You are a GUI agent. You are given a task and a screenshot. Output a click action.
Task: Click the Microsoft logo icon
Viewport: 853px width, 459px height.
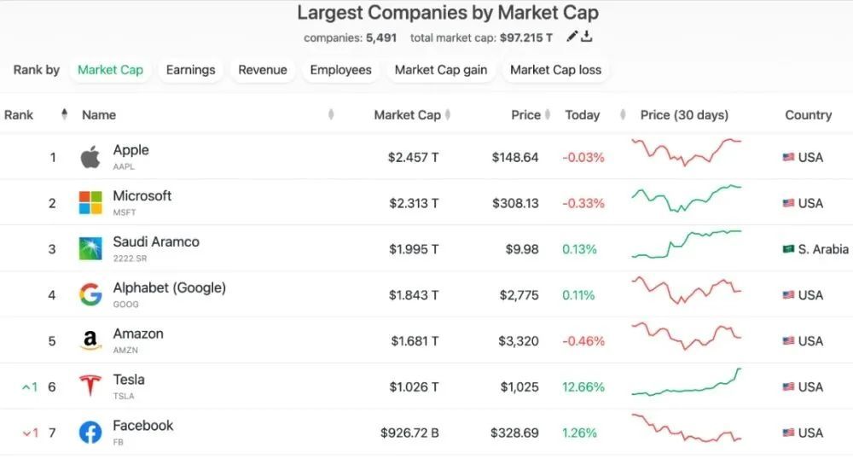[x=90, y=203]
